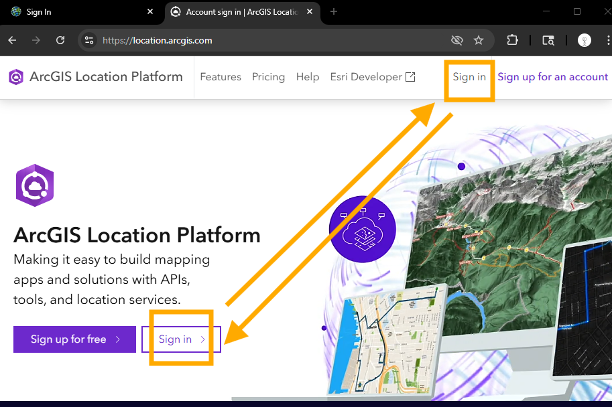Reload the page with the refresh icon
612x407 pixels.
tap(60, 40)
